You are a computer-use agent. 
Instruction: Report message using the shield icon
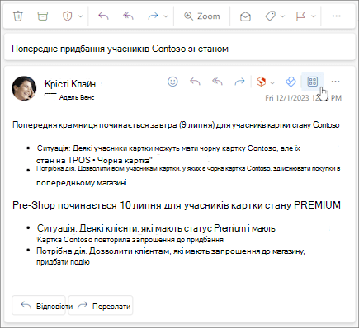tap(67, 16)
